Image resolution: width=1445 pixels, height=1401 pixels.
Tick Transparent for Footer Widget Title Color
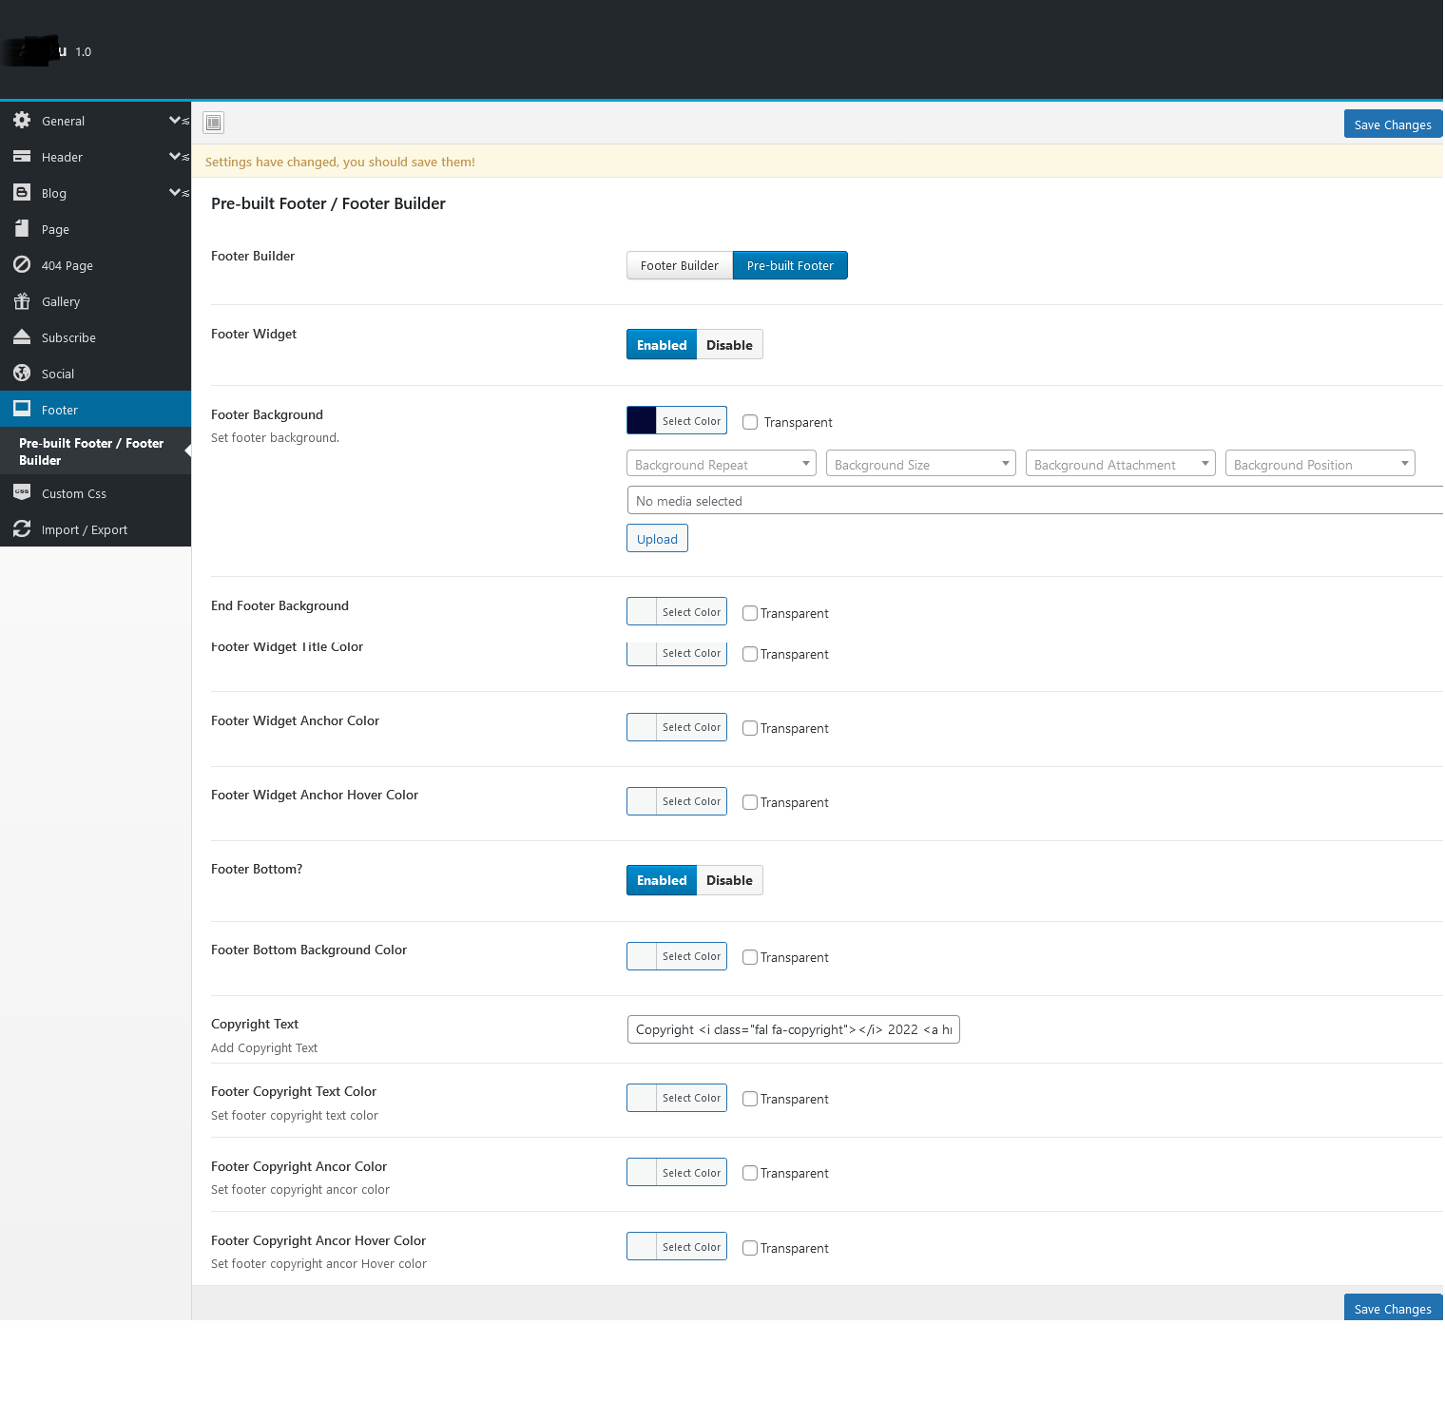(x=750, y=654)
